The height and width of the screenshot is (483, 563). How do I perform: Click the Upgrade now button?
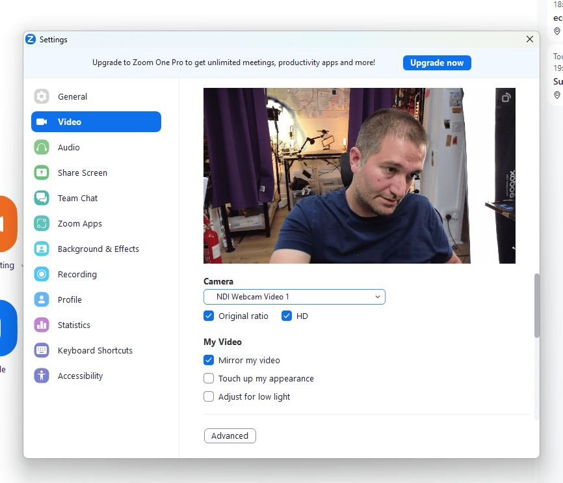click(437, 63)
